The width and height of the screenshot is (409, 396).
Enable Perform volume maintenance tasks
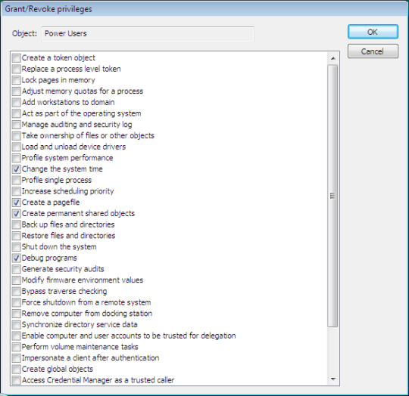tap(16, 347)
